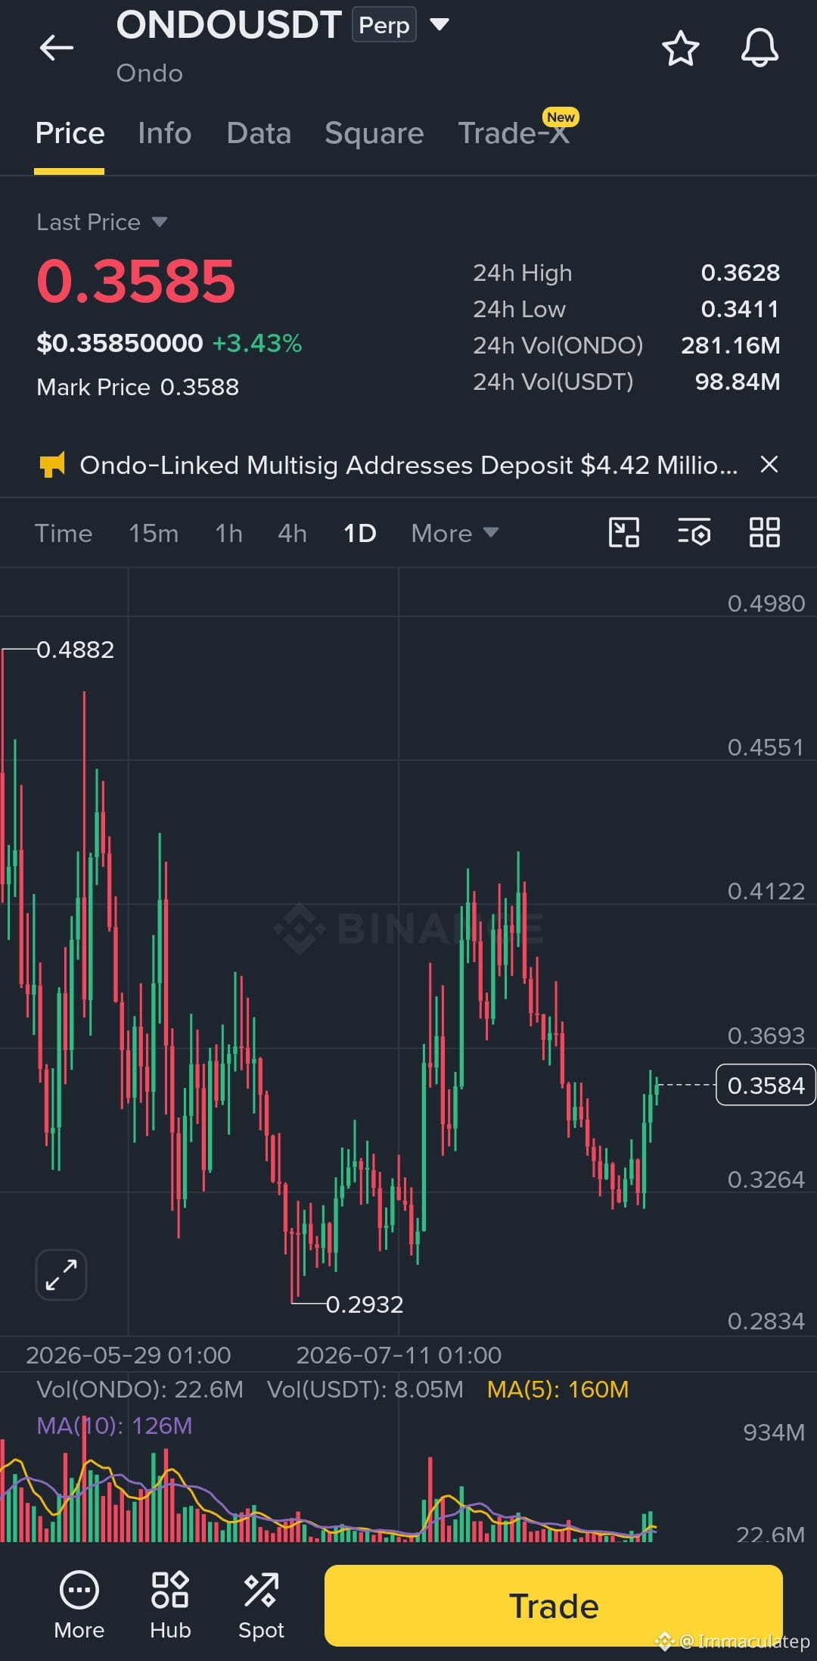817x1661 pixels.
Task: Open price alerts with the bell icon
Action: tap(760, 48)
